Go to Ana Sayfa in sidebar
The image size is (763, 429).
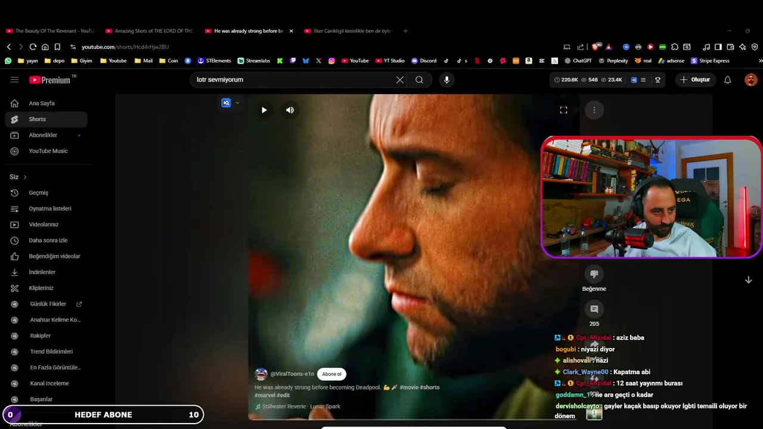[46, 103]
